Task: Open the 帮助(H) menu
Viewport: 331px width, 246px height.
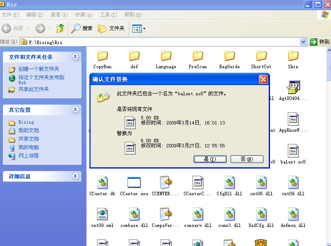Action: [133, 15]
